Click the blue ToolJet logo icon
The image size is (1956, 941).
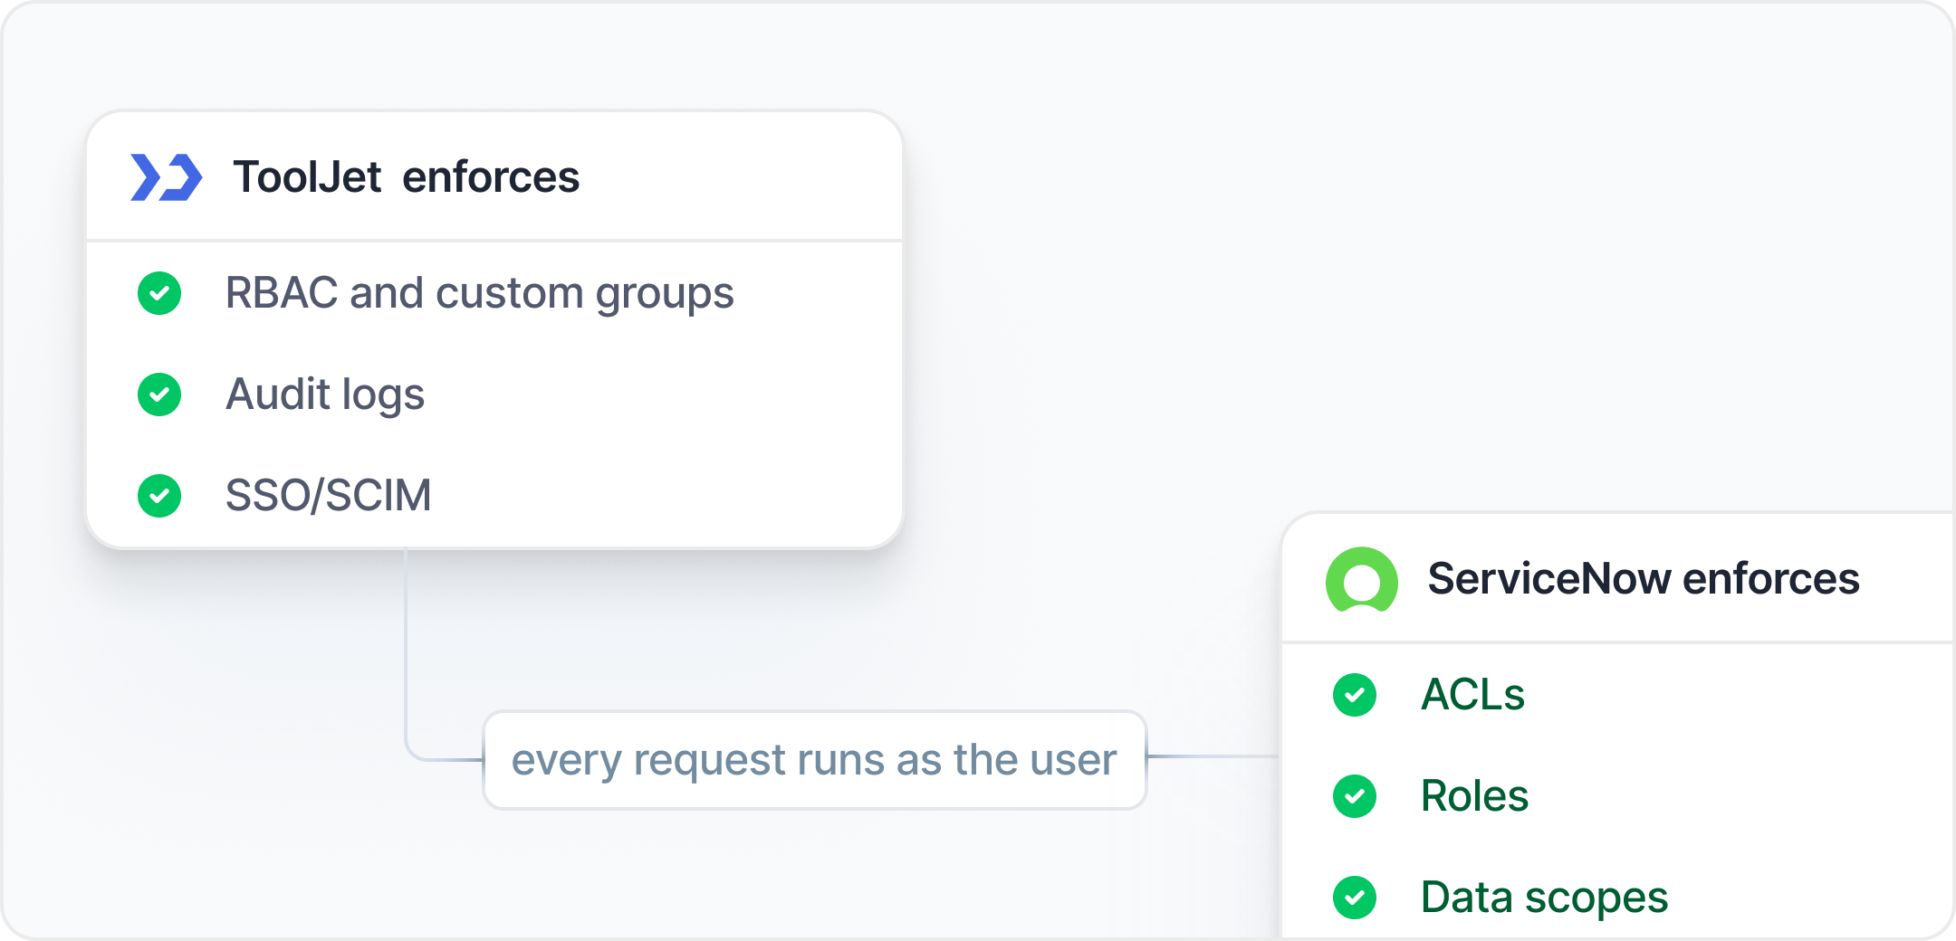tap(167, 177)
